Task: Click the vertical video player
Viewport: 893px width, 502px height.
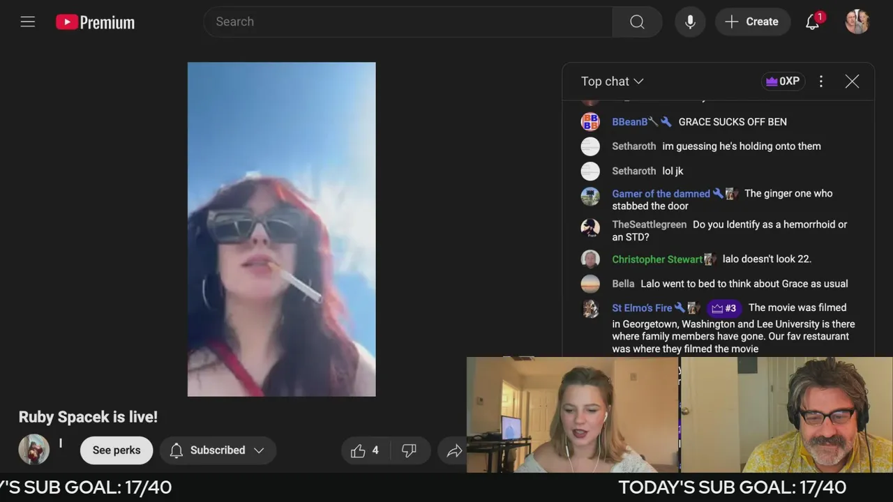Action: click(x=281, y=229)
